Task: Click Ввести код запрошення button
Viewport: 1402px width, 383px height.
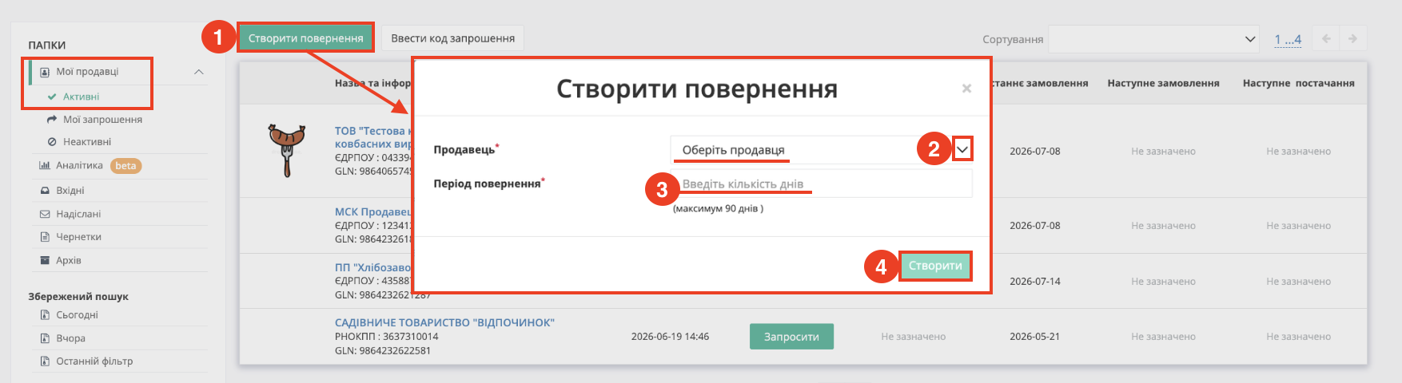Action: click(452, 38)
